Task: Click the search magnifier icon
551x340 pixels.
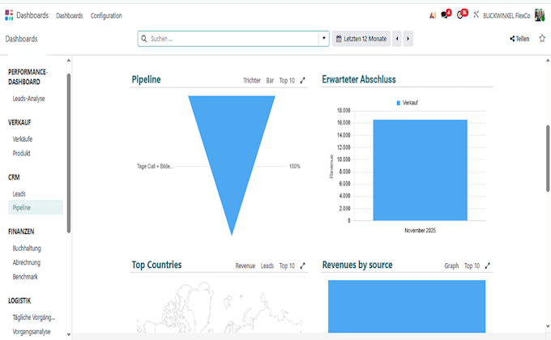Action: coord(143,39)
